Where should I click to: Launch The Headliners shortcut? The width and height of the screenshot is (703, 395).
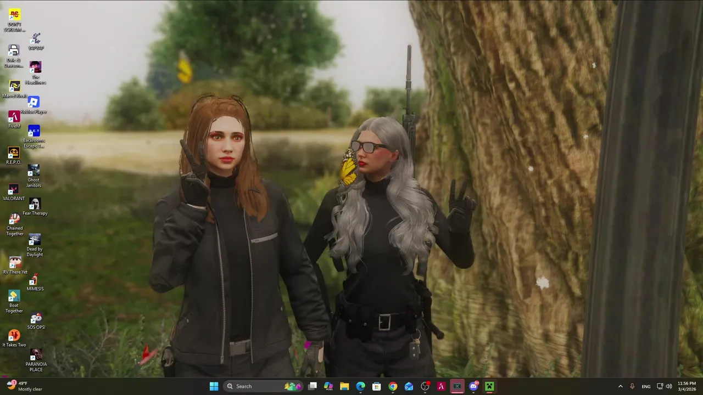coord(35,73)
